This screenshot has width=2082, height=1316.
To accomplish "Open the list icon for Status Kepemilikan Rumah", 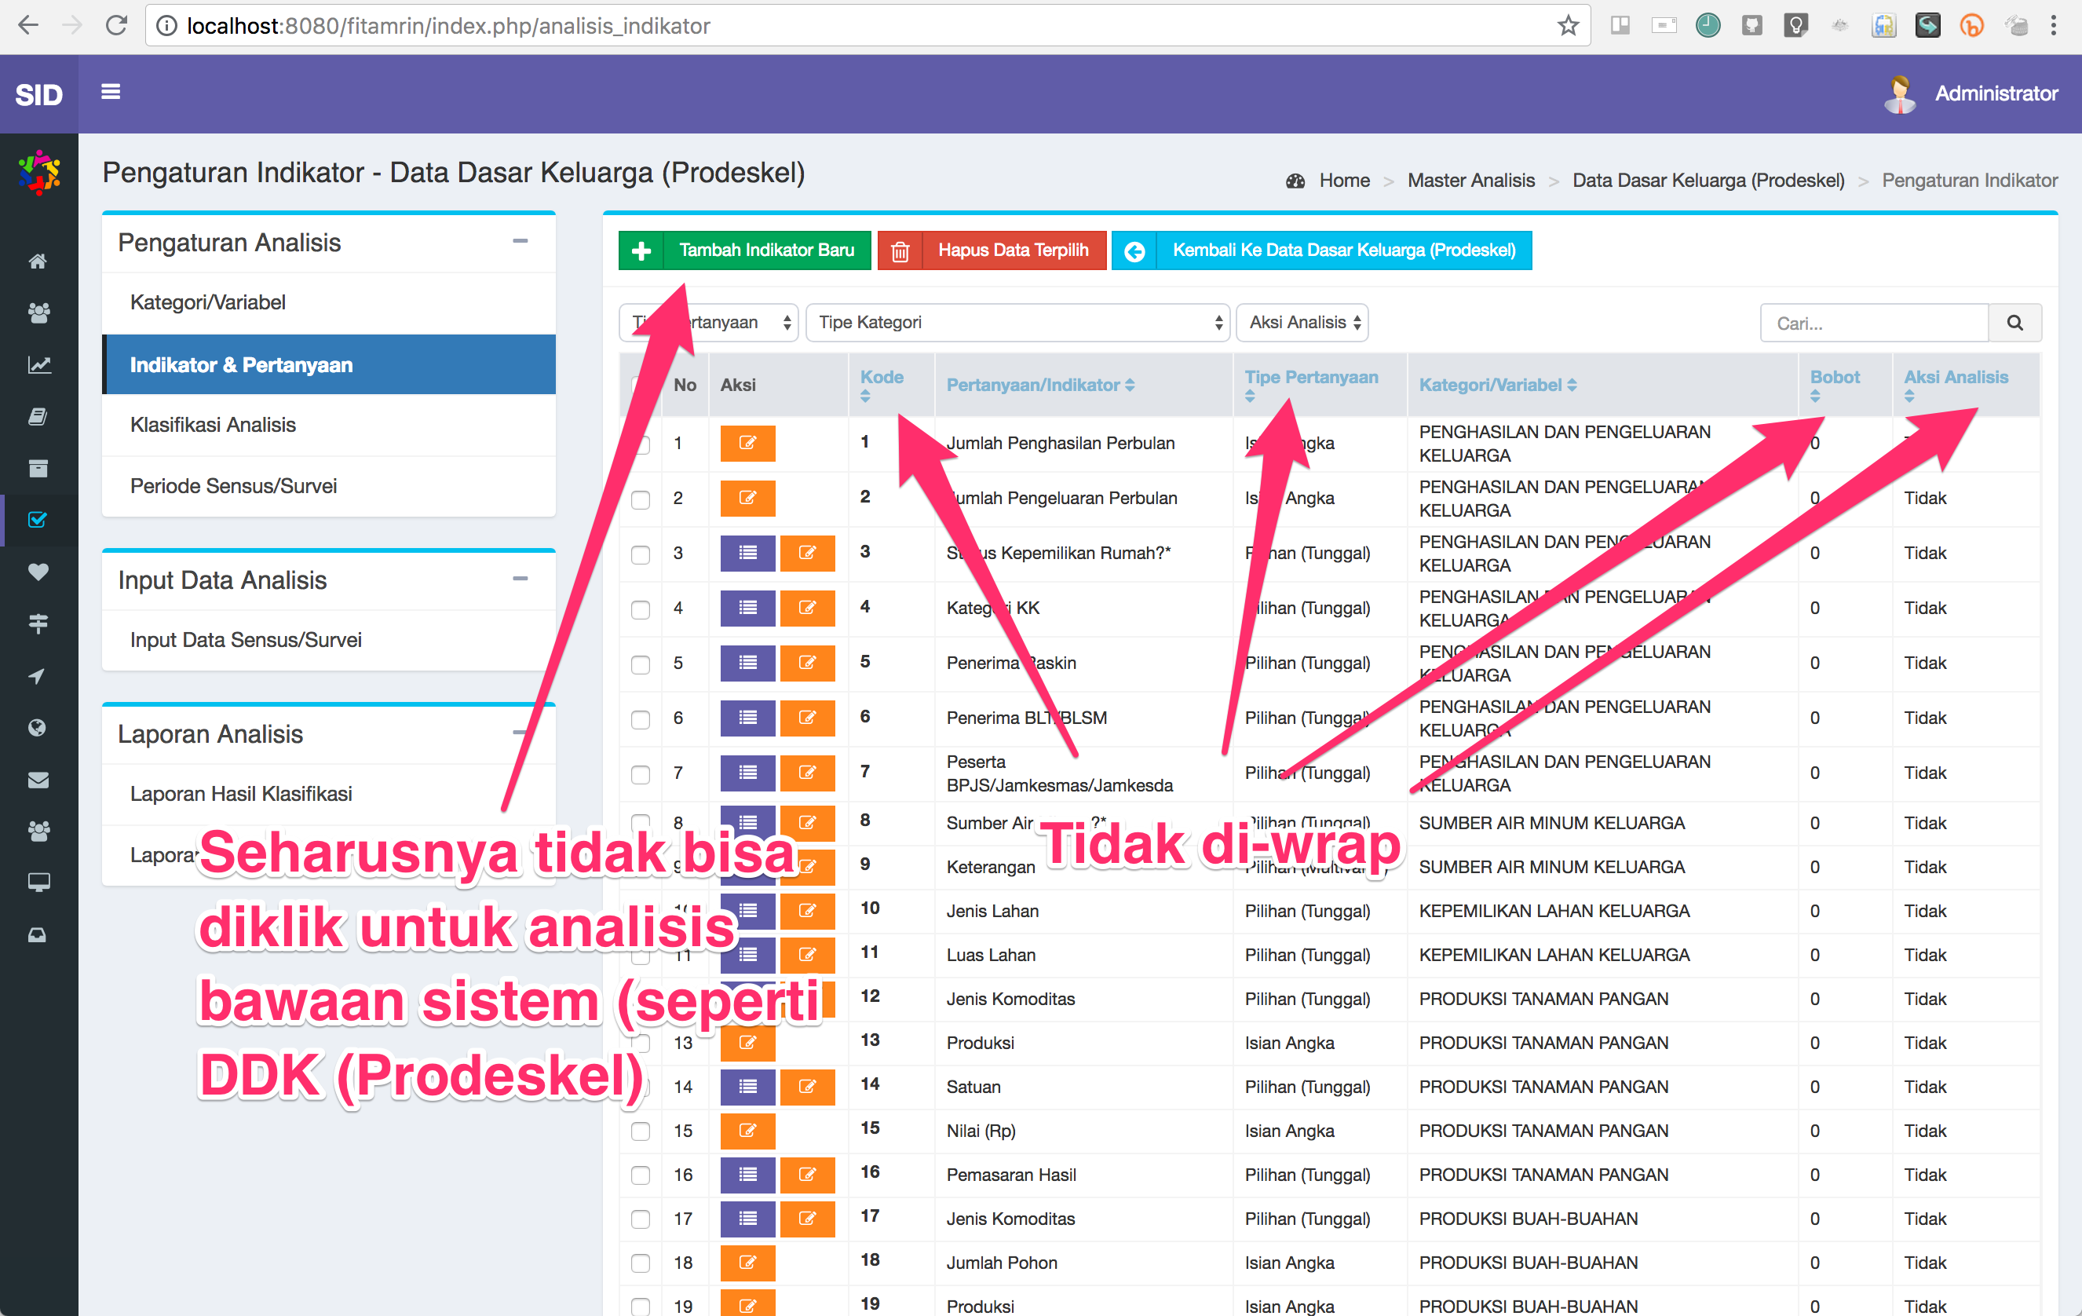I will [x=747, y=553].
